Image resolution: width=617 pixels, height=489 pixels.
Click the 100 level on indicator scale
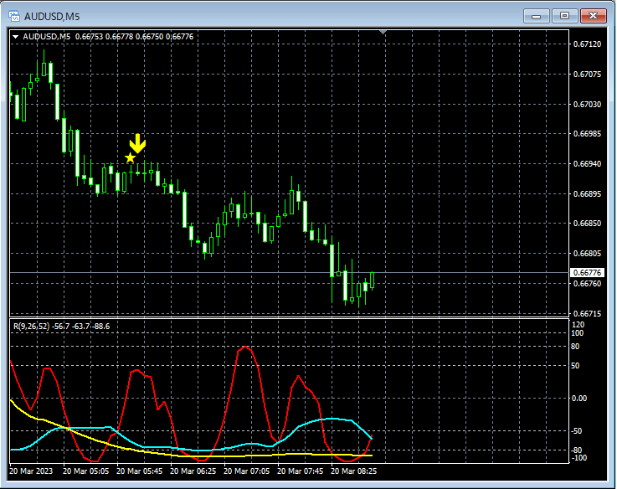577,333
